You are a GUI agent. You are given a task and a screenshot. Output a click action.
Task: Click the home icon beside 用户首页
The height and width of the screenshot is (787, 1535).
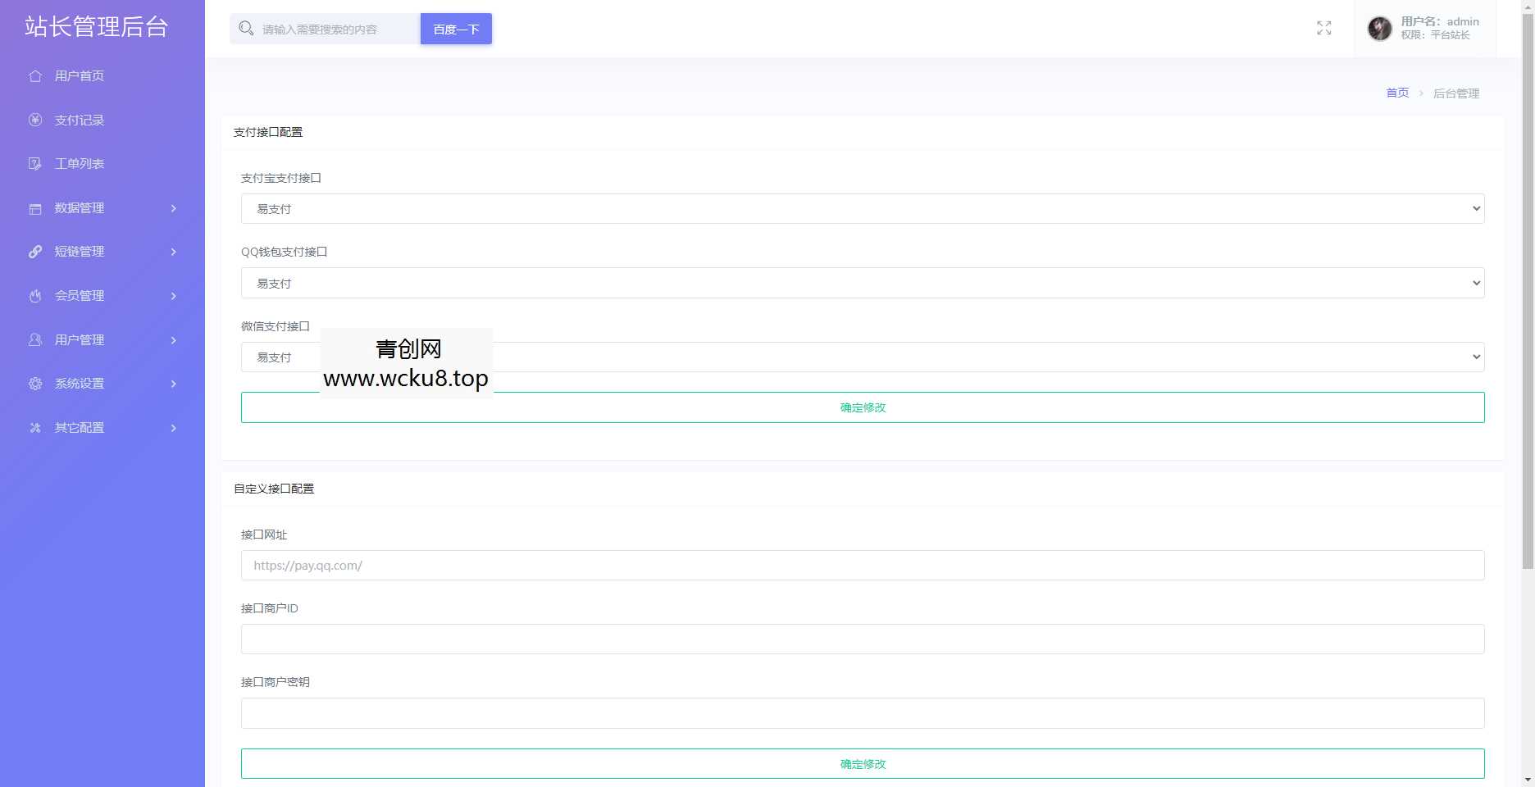pos(35,76)
